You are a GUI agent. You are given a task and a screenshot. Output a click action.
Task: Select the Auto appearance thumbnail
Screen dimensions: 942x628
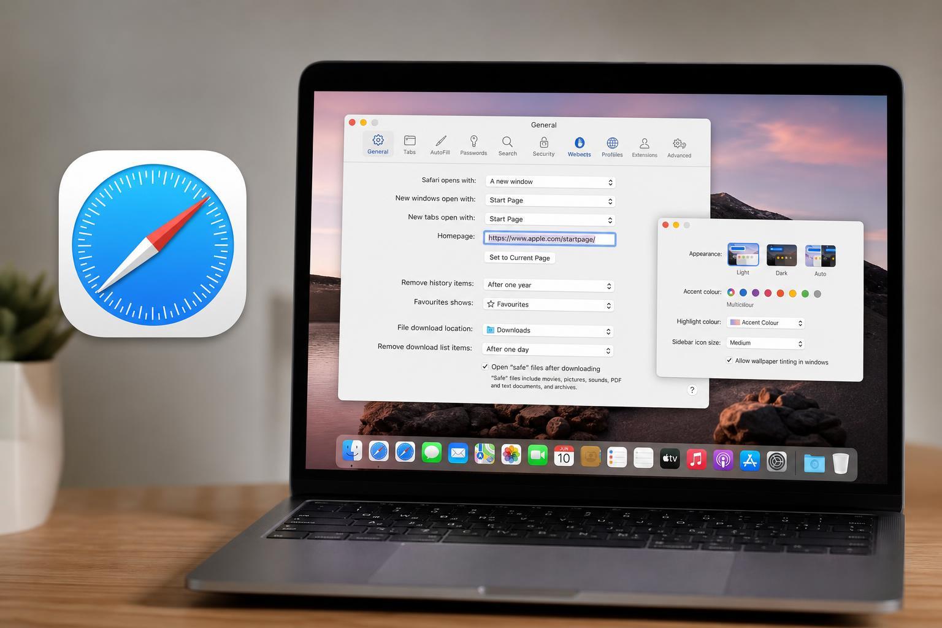[821, 256]
